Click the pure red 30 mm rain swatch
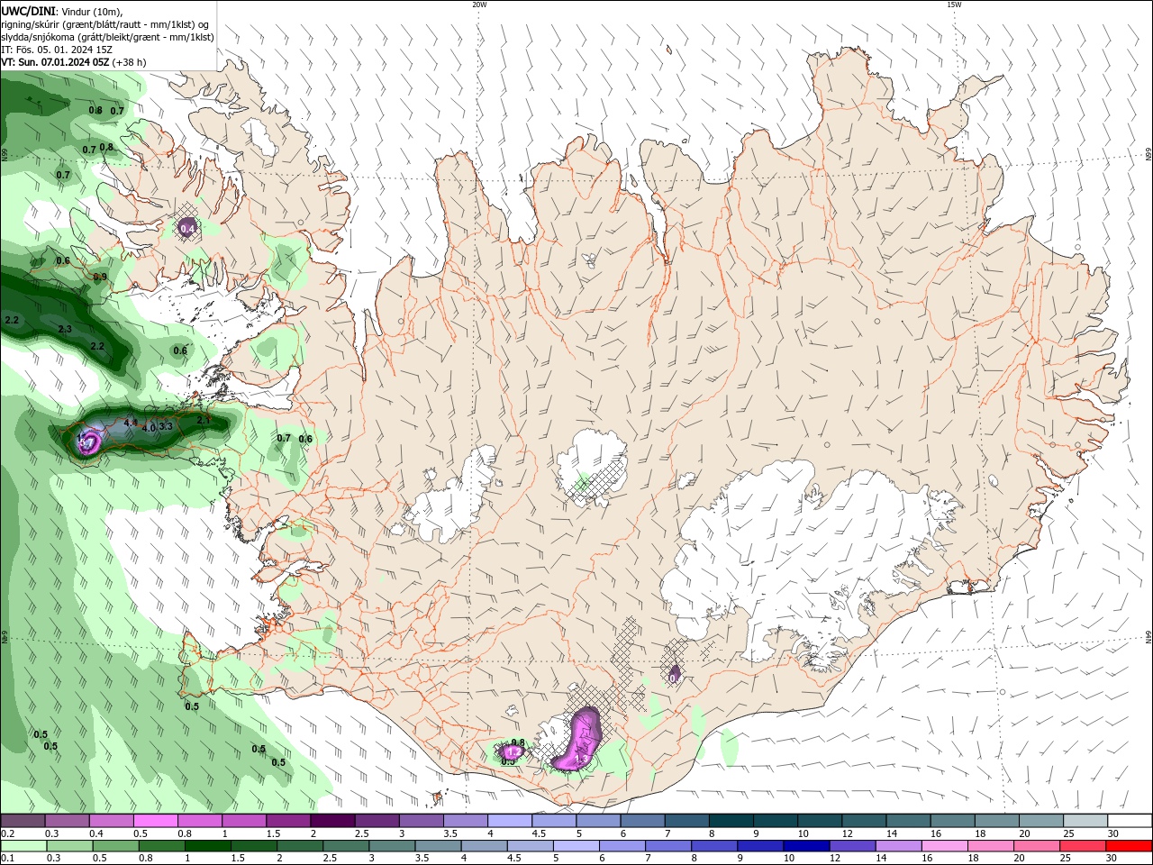1153x865 pixels. 1130,846
